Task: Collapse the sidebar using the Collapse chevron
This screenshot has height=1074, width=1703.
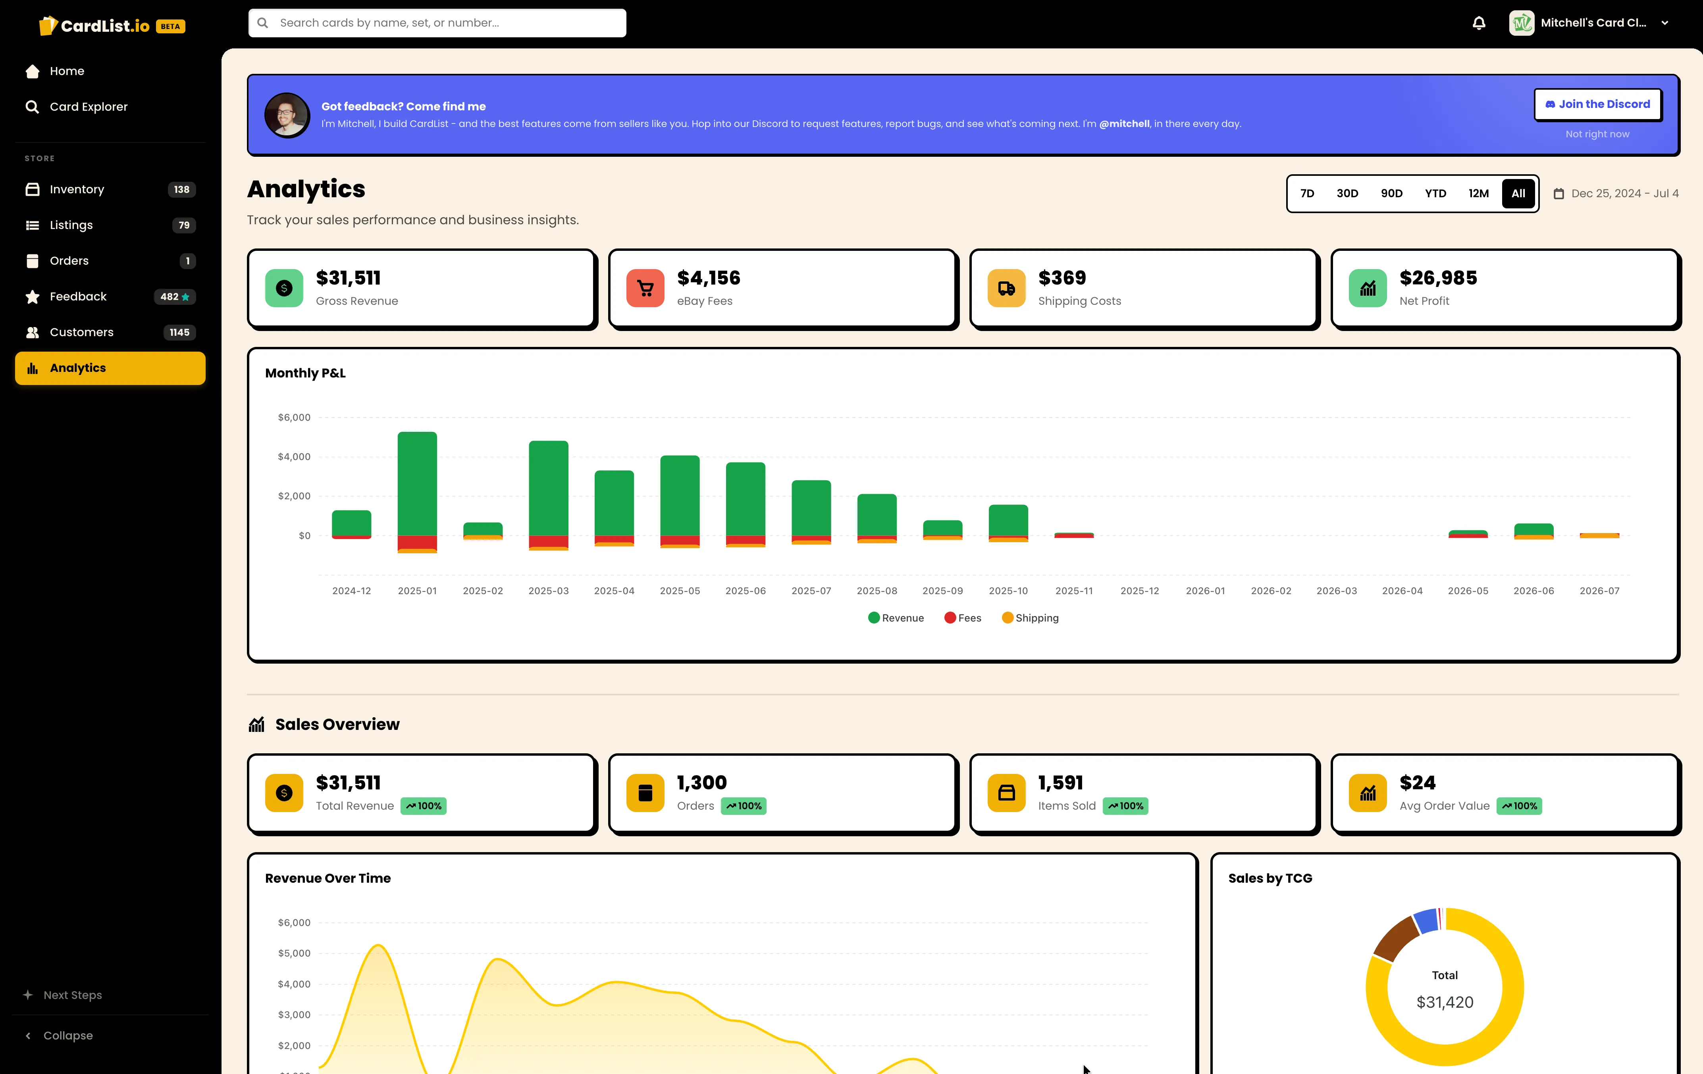Action: [x=28, y=1036]
